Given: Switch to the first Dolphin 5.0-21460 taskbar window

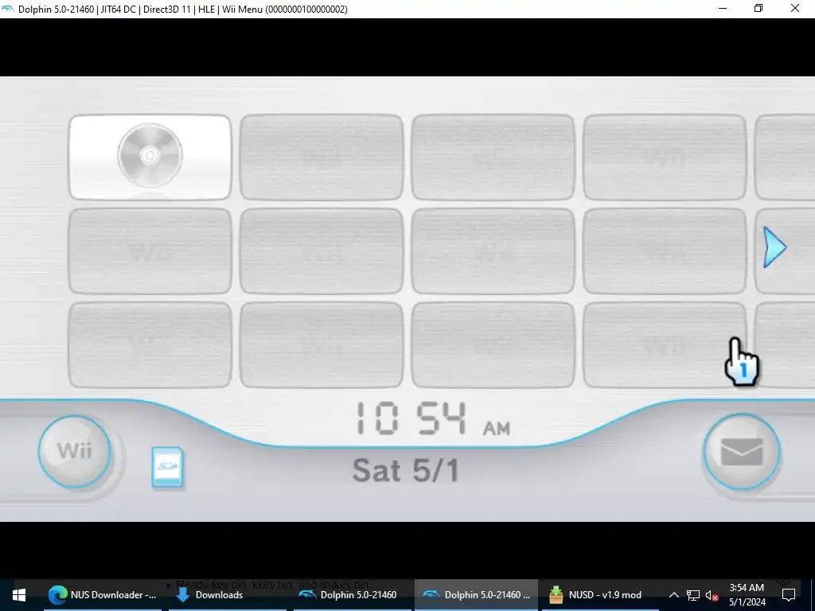Looking at the screenshot, I should click(x=353, y=595).
